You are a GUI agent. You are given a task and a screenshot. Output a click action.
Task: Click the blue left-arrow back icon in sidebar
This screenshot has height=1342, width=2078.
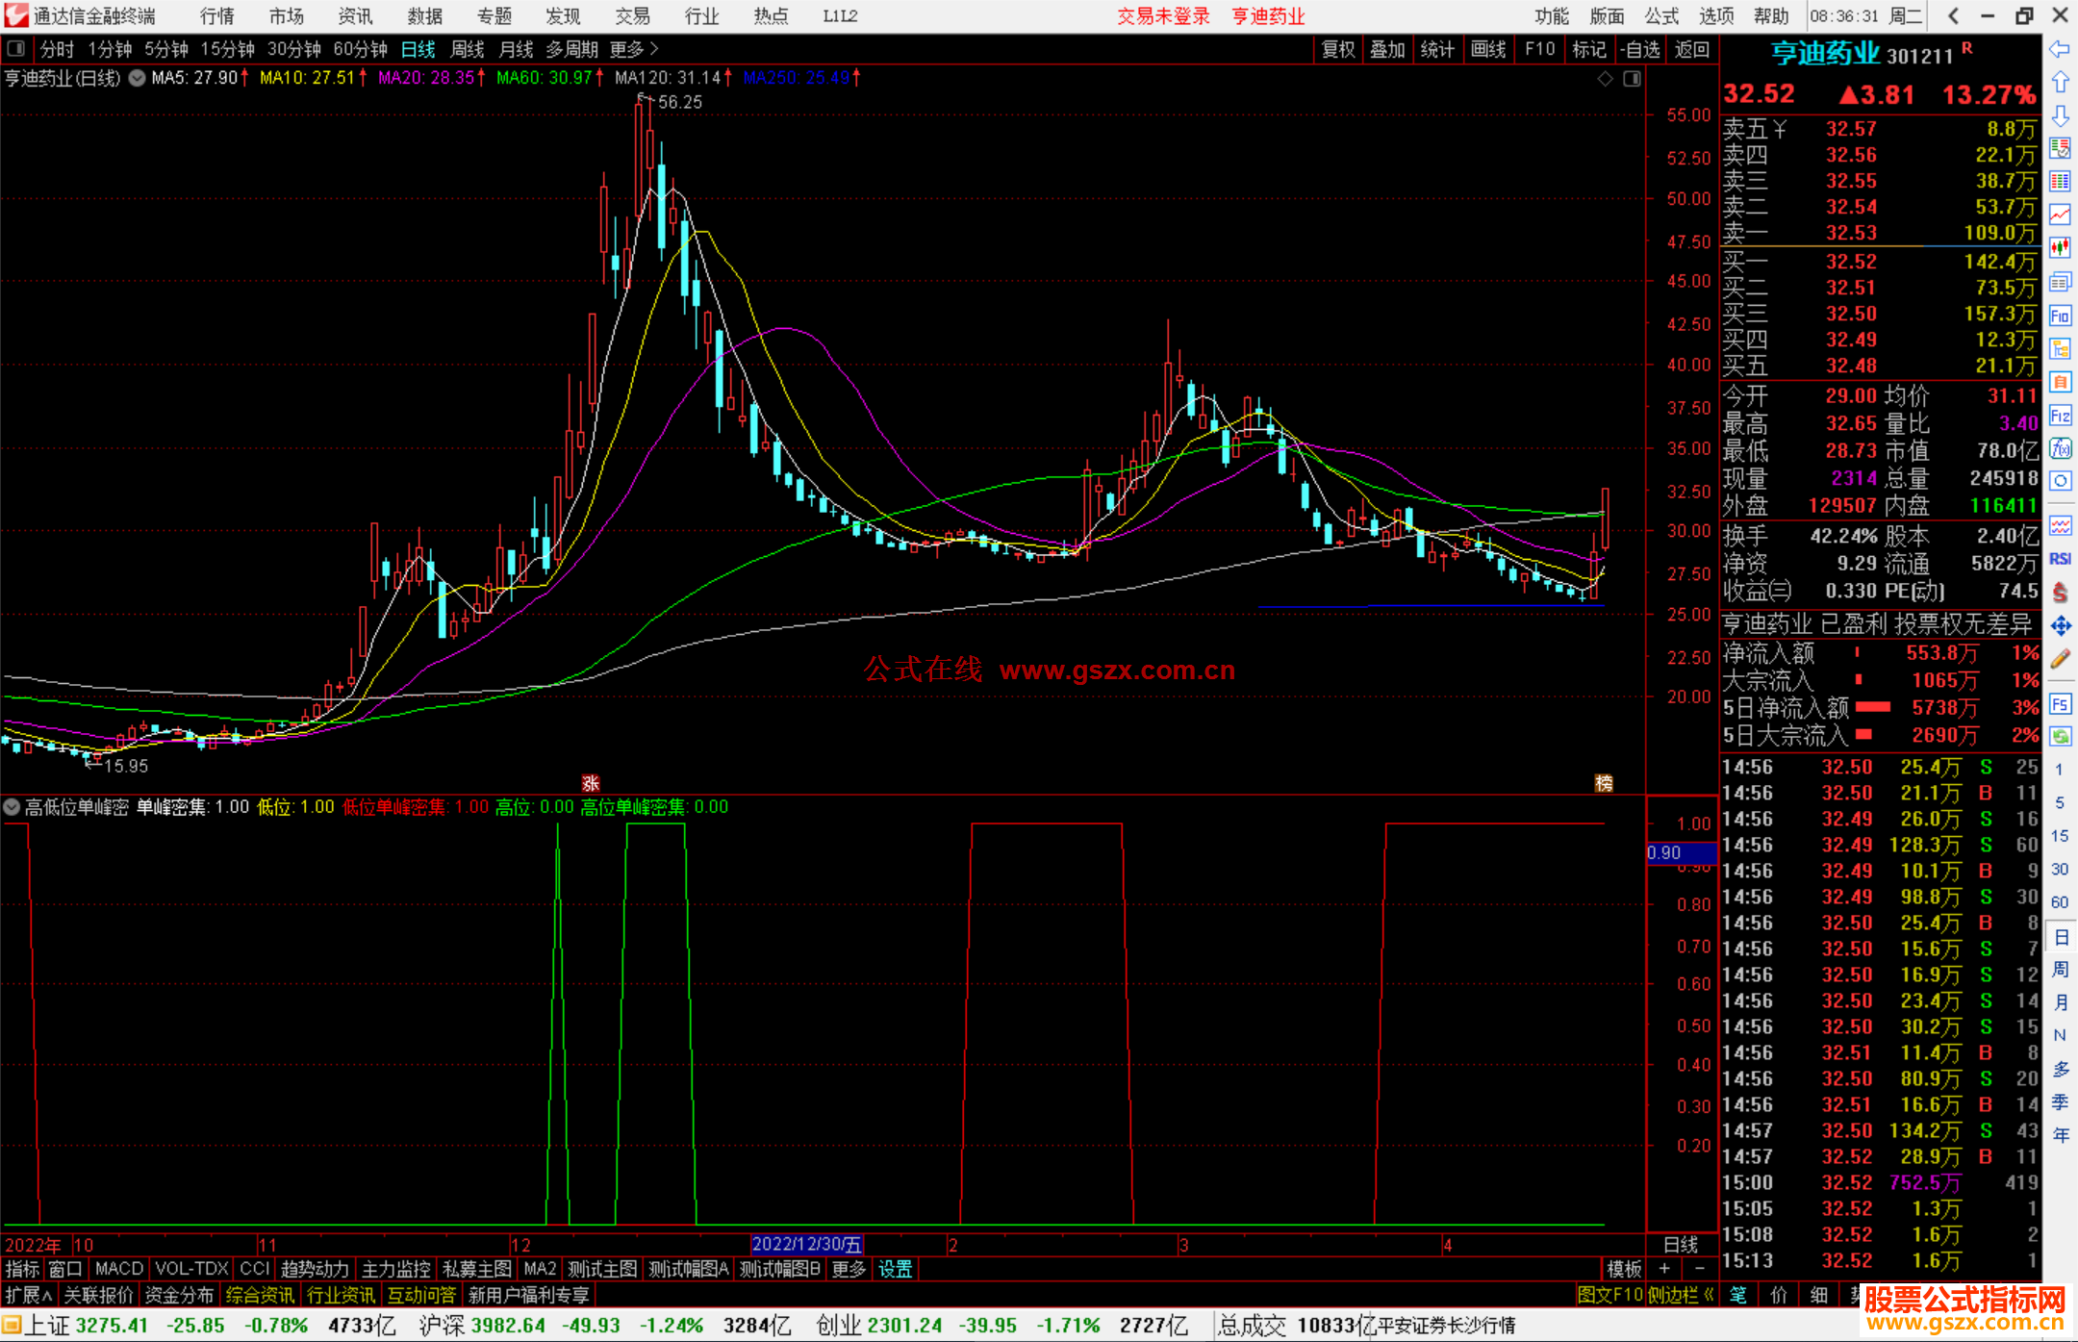[2060, 49]
